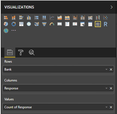
Task: Select Line and clustered column chart
Action: tap(83, 17)
